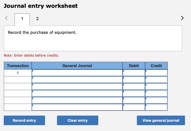Select the Debit field in the second row
This screenshot has height=131, width=191.
click(134, 80)
